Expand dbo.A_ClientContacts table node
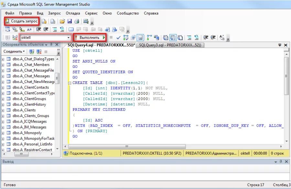Image resolution: width=291 pixels, height=189 pixels. [3, 88]
